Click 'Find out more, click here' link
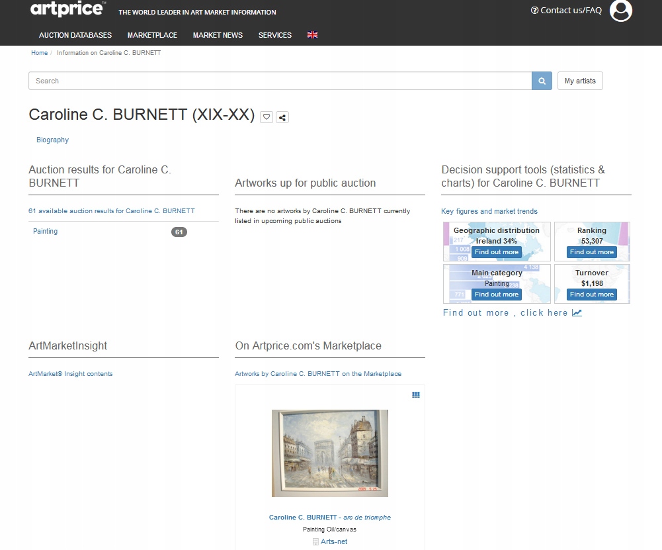Image resolution: width=662 pixels, height=550 pixels. [512, 312]
